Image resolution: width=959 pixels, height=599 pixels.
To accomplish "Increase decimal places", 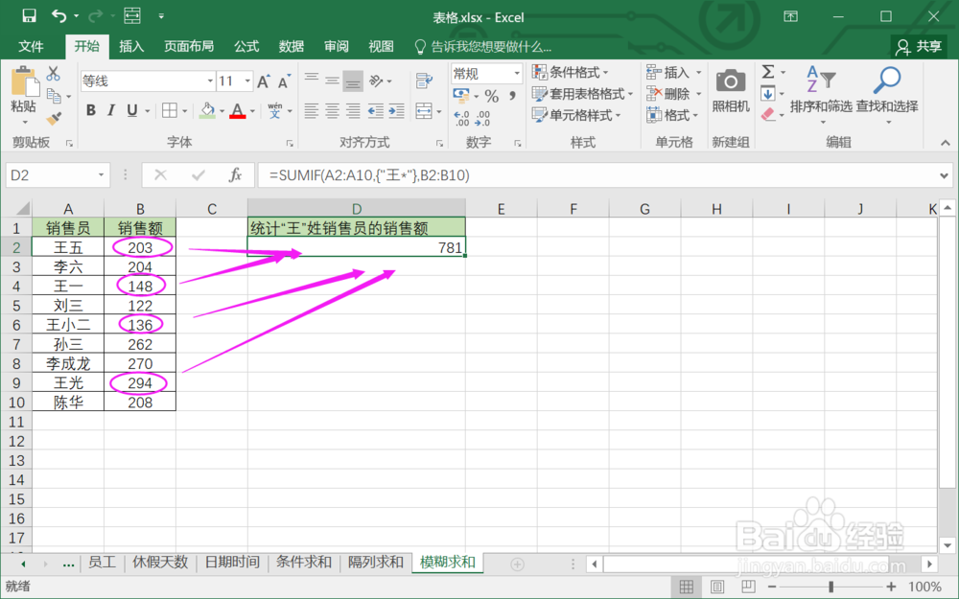I will pos(462,118).
